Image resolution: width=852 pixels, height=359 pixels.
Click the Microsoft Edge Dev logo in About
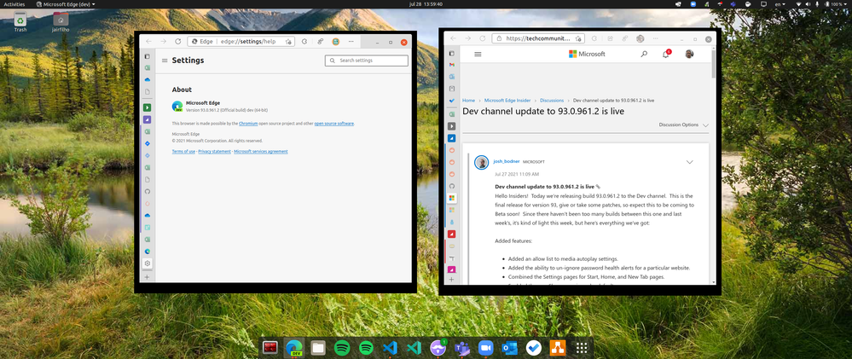(177, 107)
